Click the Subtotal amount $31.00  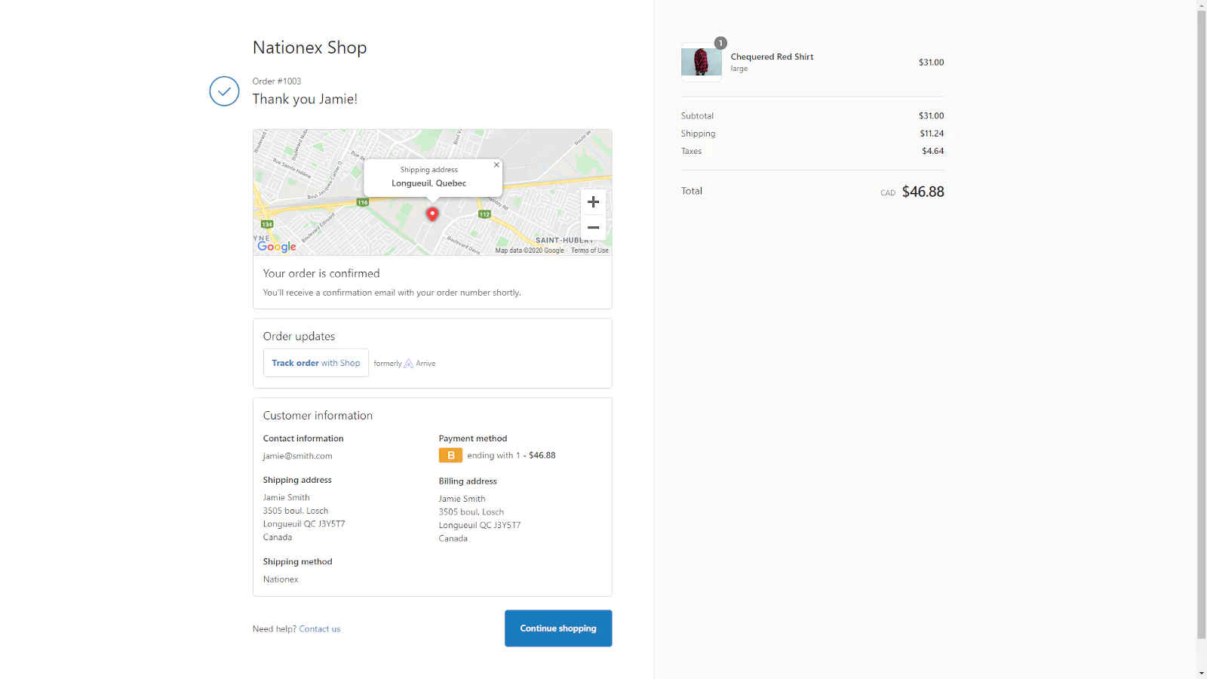[x=931, y=116]
